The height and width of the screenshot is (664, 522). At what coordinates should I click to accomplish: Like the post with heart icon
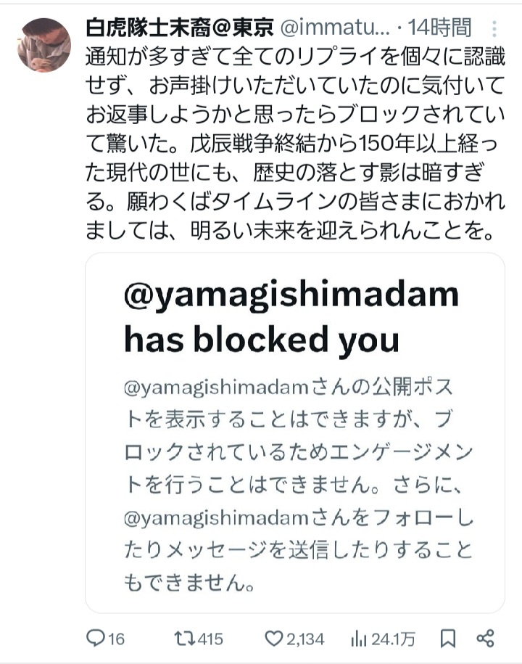(274, 638)
